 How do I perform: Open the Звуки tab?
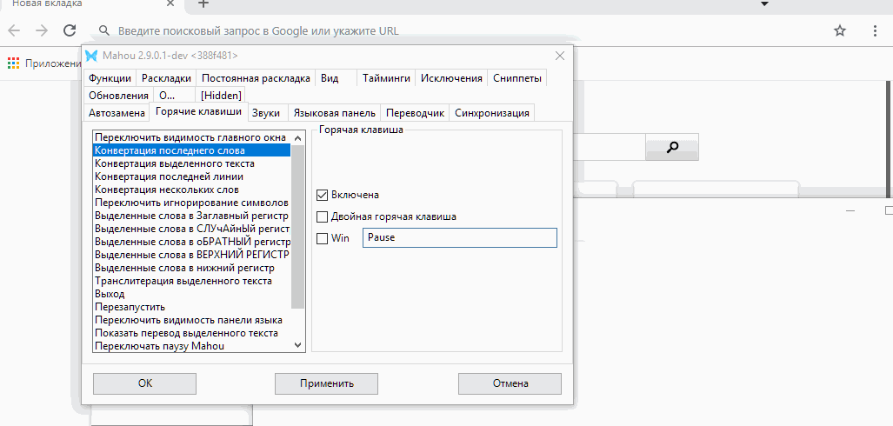tap(266, 113)
